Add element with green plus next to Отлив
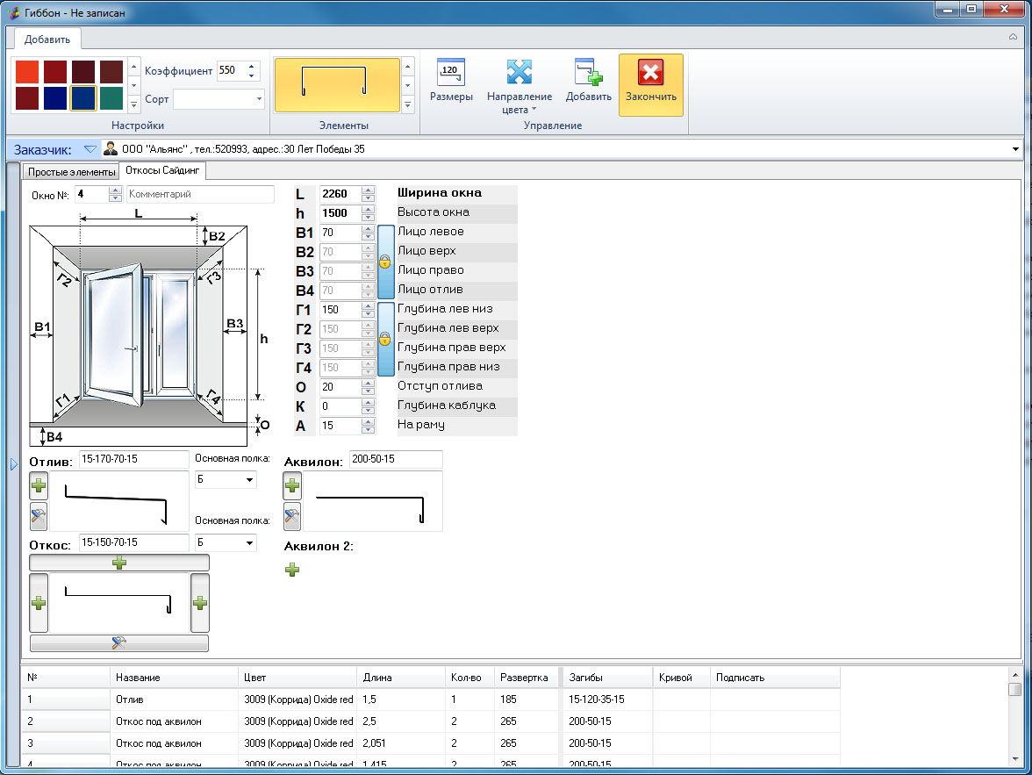Image resolution: width=1032 pixels, height=775 pixels. pyautogui.click(x=39, y=486)
